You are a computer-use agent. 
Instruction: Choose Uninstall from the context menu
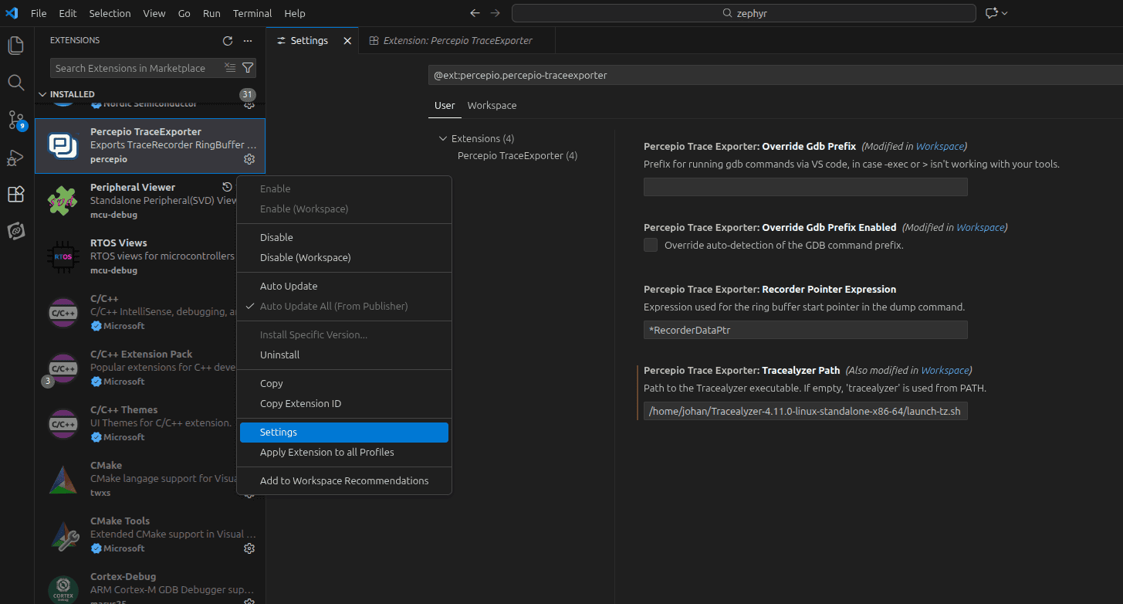[x=281, y=355]
